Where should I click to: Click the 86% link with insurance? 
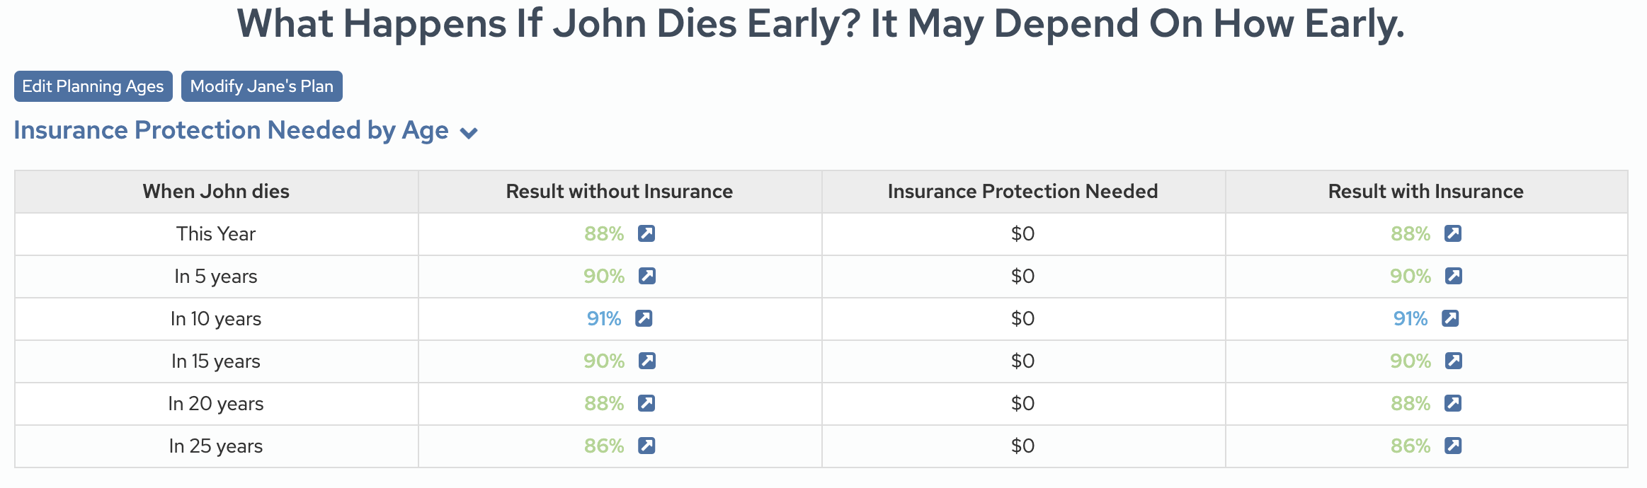1410,446
